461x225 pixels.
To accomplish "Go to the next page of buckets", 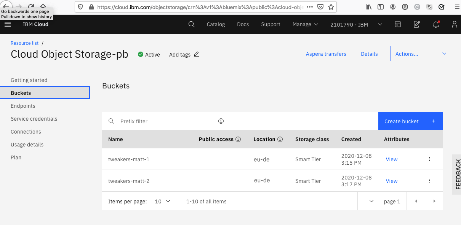I will 434,201.
